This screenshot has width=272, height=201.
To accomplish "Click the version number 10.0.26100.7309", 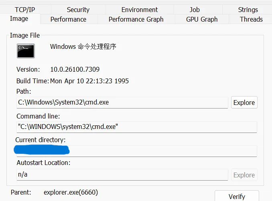I will coord(75,69).
